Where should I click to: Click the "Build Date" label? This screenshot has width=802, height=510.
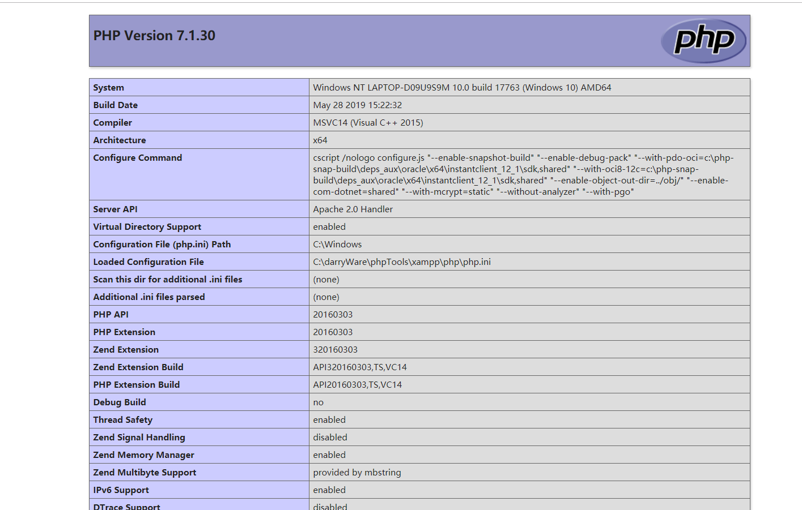(116, 105)
